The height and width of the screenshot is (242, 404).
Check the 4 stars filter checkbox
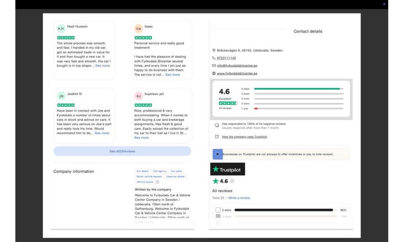click(x=218, y=217)
